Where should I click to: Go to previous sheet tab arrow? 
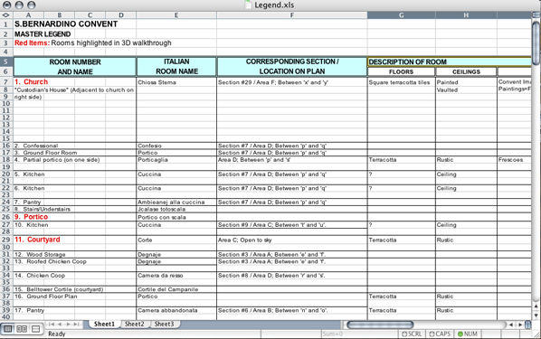click(60, 325)
